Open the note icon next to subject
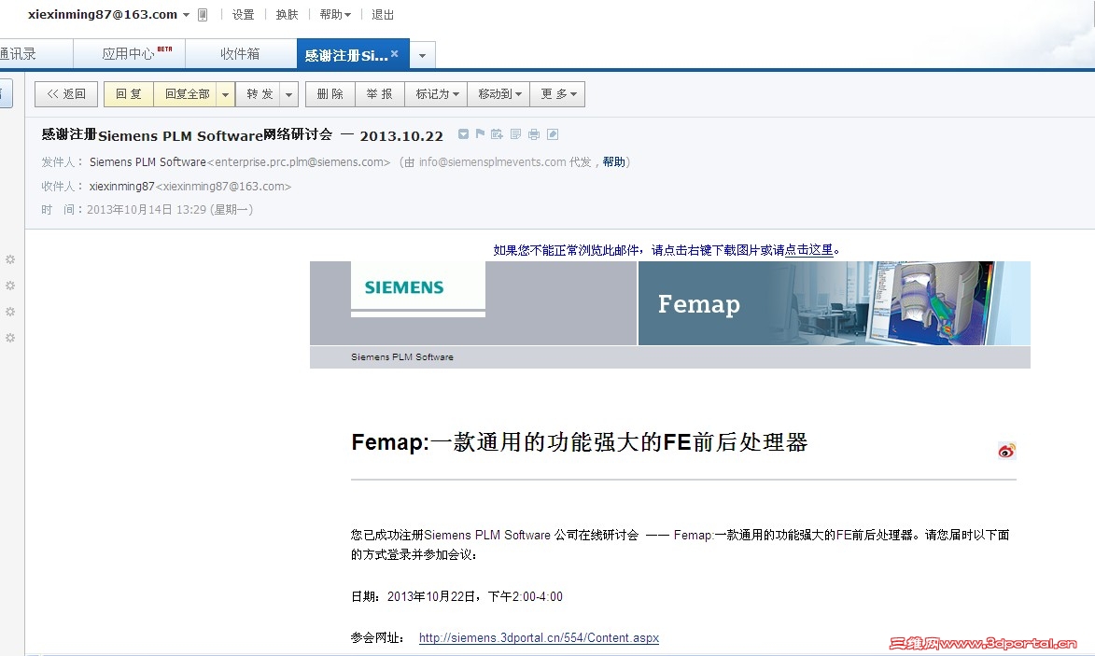The image size is (1095, 656). tap(515, 134)
